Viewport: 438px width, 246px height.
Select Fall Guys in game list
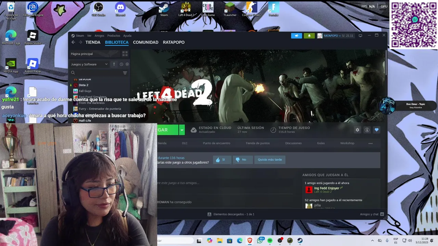pos(85,91)
